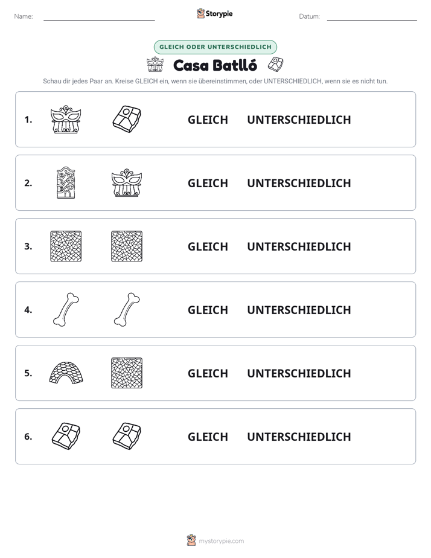Image resolution: width=431 pixels, height=558 pixels.
Task: Select UNTERSCHIEDLICH for question 2
Action: [299, 183]
